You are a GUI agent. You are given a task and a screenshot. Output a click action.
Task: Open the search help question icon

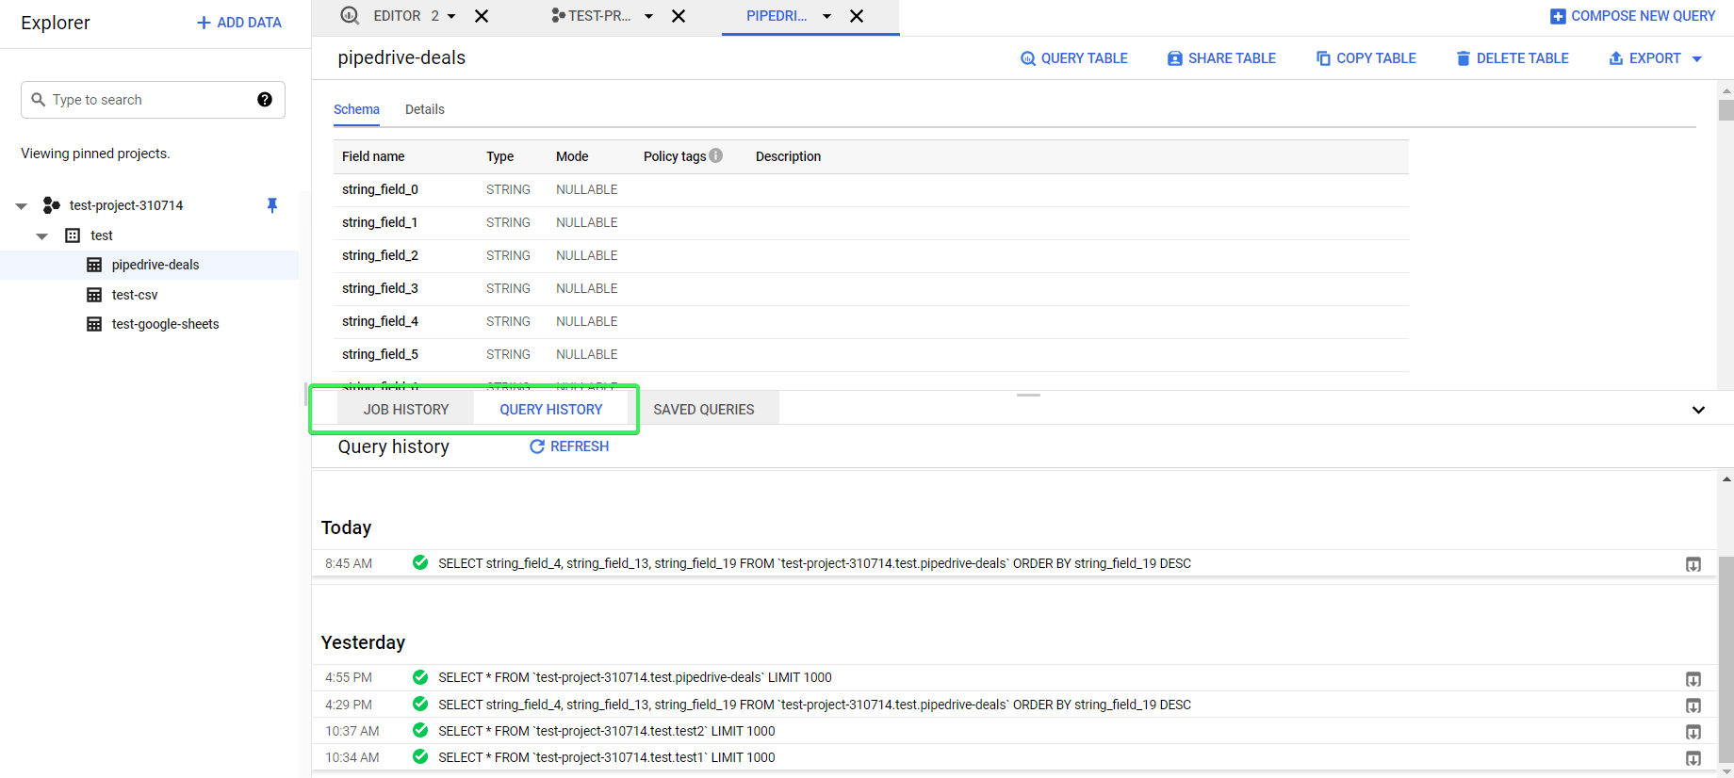tap(265, 100)
